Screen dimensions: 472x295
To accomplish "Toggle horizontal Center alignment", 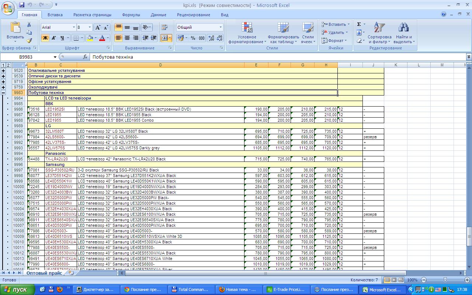I will [x=127, y=38].
